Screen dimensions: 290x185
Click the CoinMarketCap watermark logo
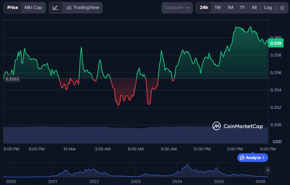click(x=237, y=126)
